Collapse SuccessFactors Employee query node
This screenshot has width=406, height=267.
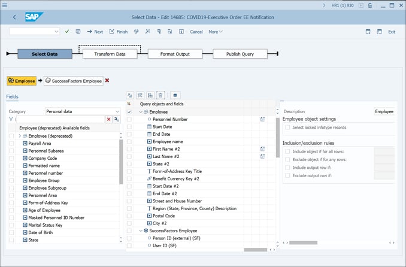tap(141, 230)
